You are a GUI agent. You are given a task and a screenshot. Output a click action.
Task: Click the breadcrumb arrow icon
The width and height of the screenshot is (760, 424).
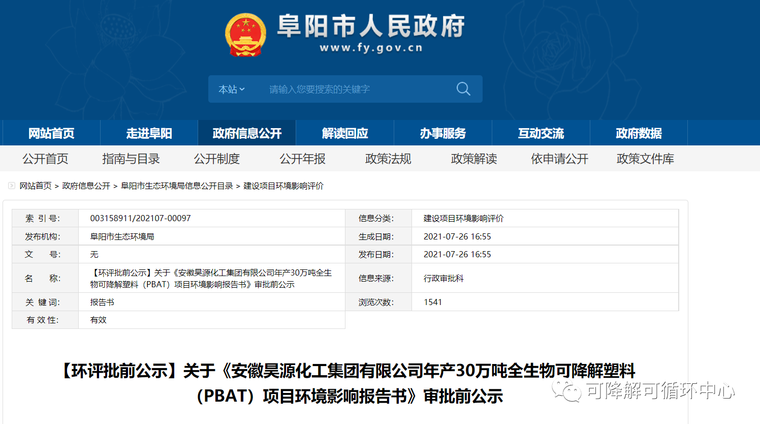(x=12, y=186)
